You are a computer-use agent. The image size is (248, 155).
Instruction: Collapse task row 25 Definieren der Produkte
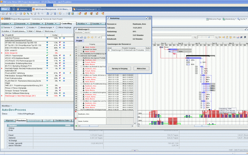pos(79,56)
